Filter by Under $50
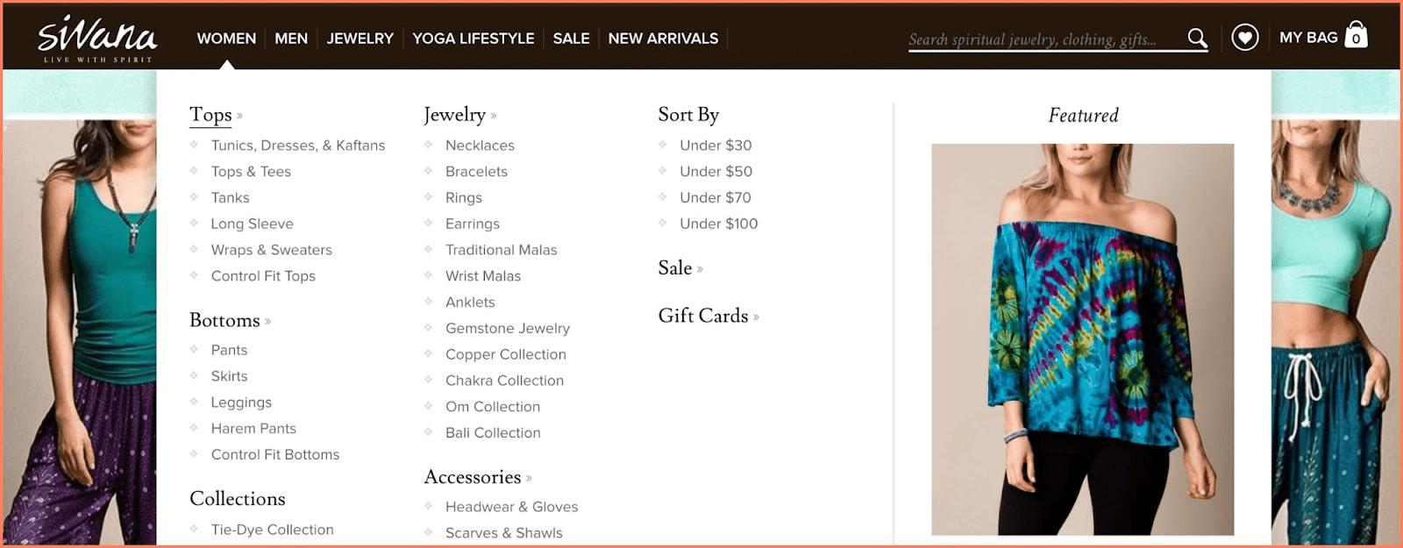The height and width of the screenshot is (548, 1403). click(716, 172)
